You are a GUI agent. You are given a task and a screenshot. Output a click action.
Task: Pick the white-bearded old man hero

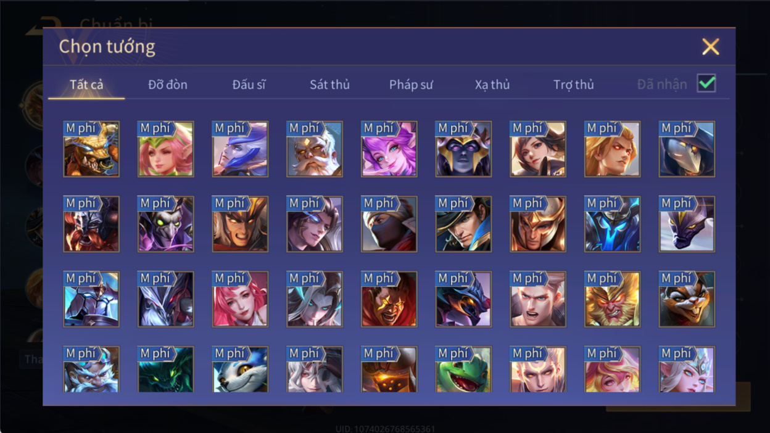tap(315, 149)
